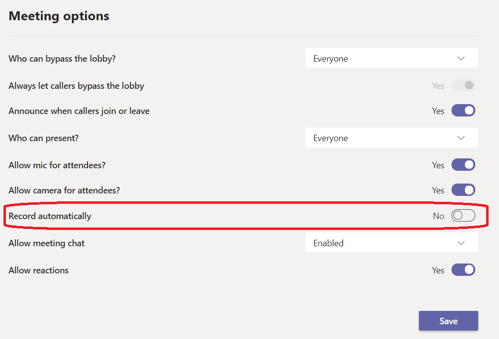The width and height of the screenshot is (499, 339).
Task: Click chevron arrow in lobby bypass dropdown
Action: coord(461,58)
